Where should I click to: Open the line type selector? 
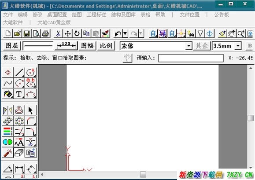(38, 46)
